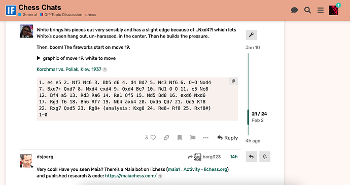
Task: Click the IF forum logo
Action: 11,10
